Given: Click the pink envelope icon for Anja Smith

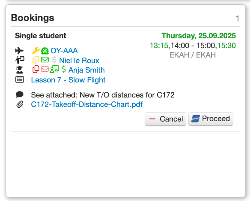Looking at the screenshot, I should pyautogui.click(x=45, y=69).
